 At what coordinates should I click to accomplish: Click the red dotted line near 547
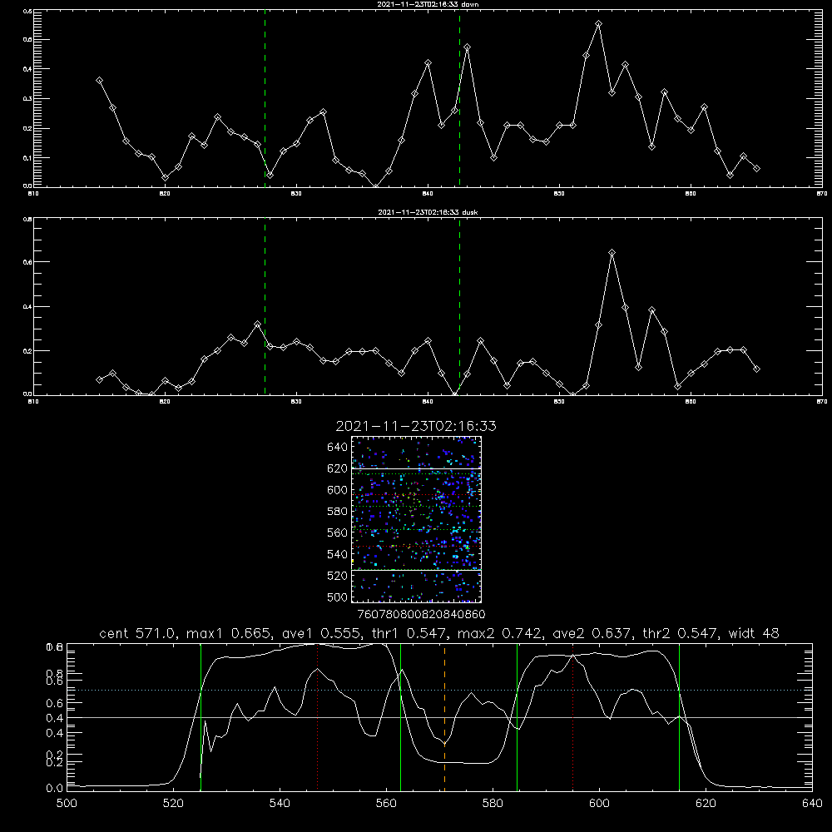(x=317, y=717)
